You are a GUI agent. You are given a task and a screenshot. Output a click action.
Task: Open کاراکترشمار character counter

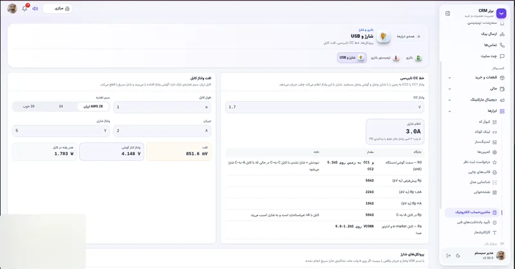tap(482, 232)
